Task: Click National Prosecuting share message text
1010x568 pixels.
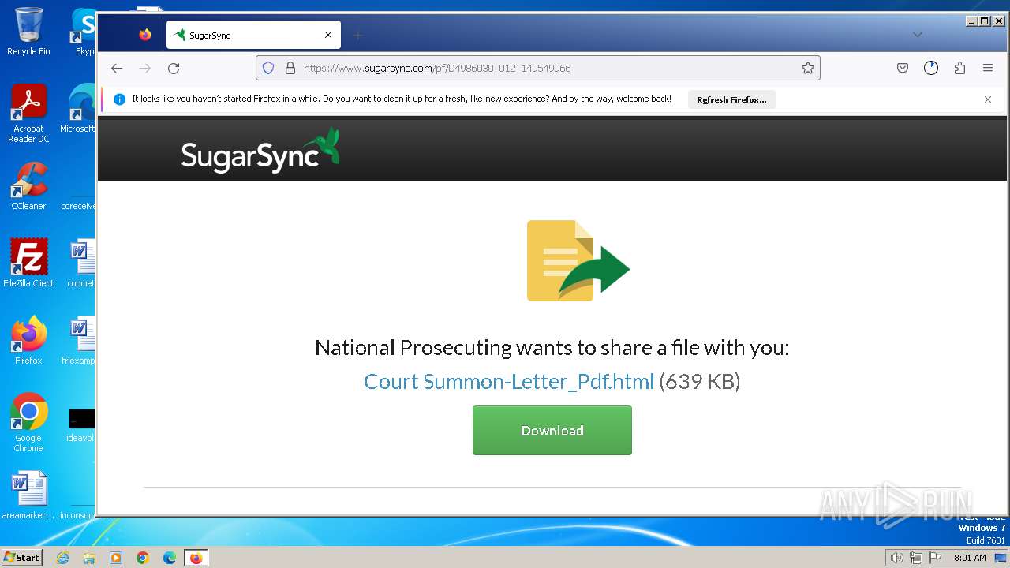Action: 552,347
